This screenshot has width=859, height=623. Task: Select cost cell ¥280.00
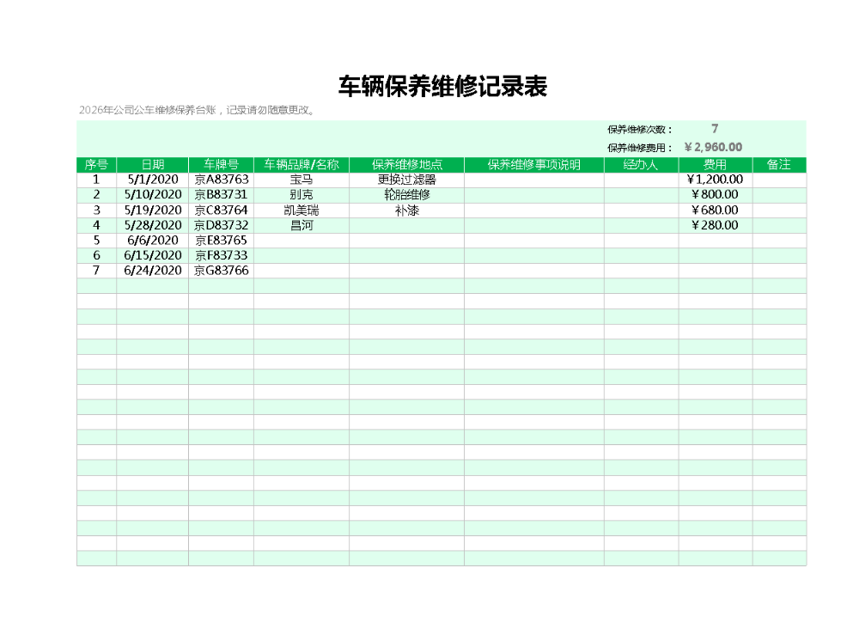tap(715, 225)
